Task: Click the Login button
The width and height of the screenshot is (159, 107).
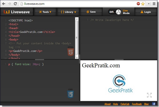Action: (146, 12)
